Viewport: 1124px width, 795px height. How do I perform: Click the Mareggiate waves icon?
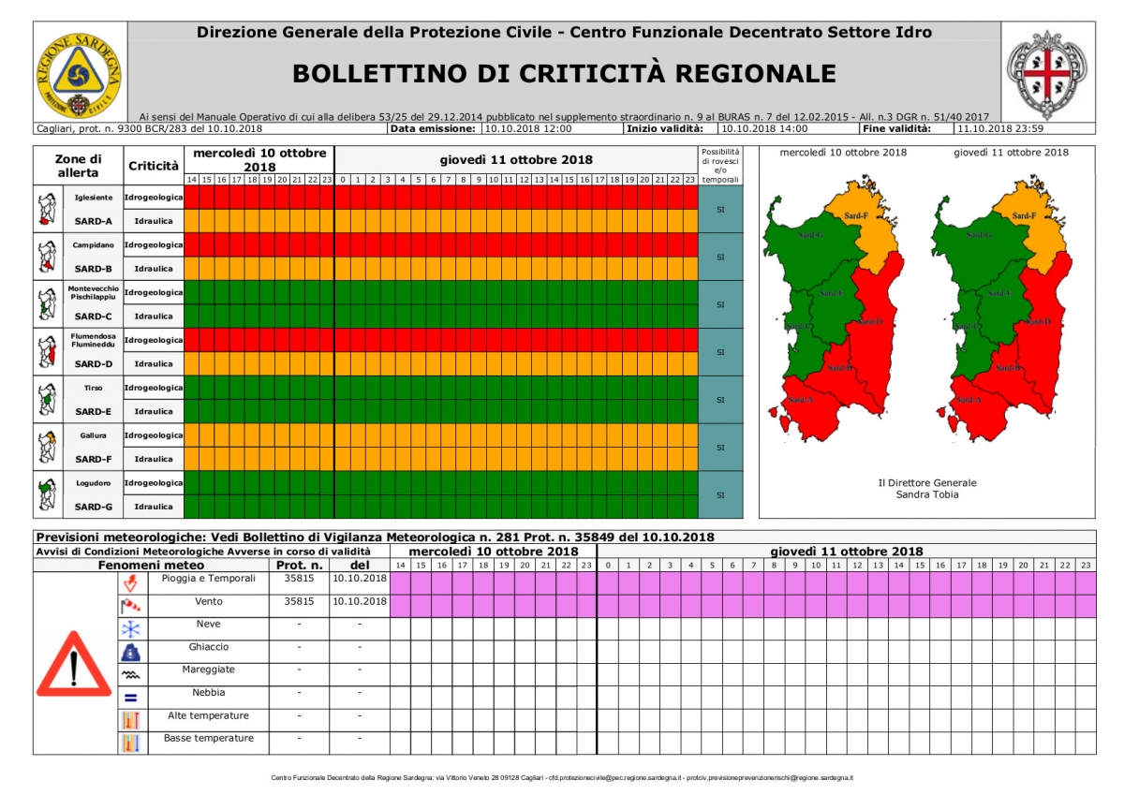130,675
